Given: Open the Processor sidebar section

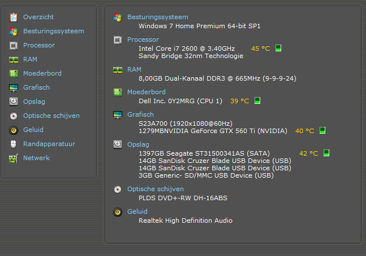Looking at the screenshot, I should coord(39,45).
